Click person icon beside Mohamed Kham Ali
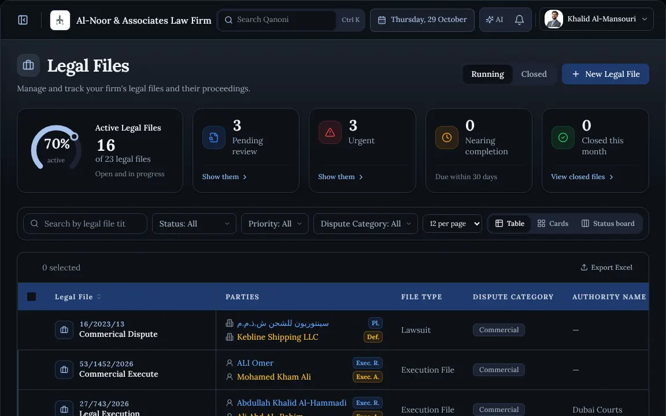 230,377
